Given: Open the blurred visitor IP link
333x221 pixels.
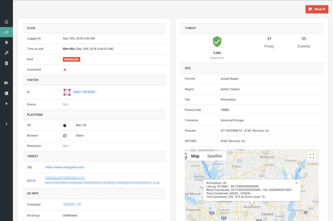Looking at the screenshot, I should click(x=85, y=92).
